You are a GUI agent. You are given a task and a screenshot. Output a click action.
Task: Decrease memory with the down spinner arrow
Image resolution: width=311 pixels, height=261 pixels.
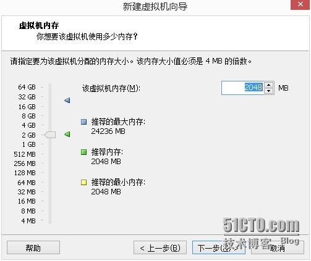tap(269, 91)
